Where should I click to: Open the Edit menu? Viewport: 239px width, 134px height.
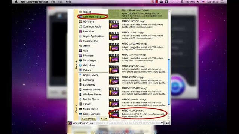[61, 2]
